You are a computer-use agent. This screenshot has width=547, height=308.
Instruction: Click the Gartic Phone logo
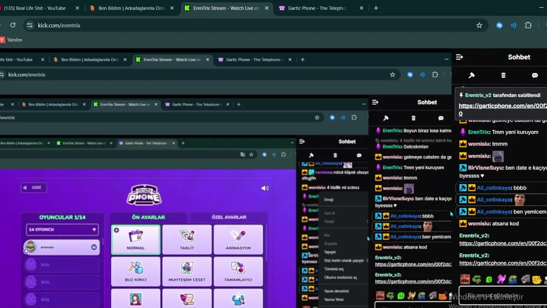click(144, 195)
